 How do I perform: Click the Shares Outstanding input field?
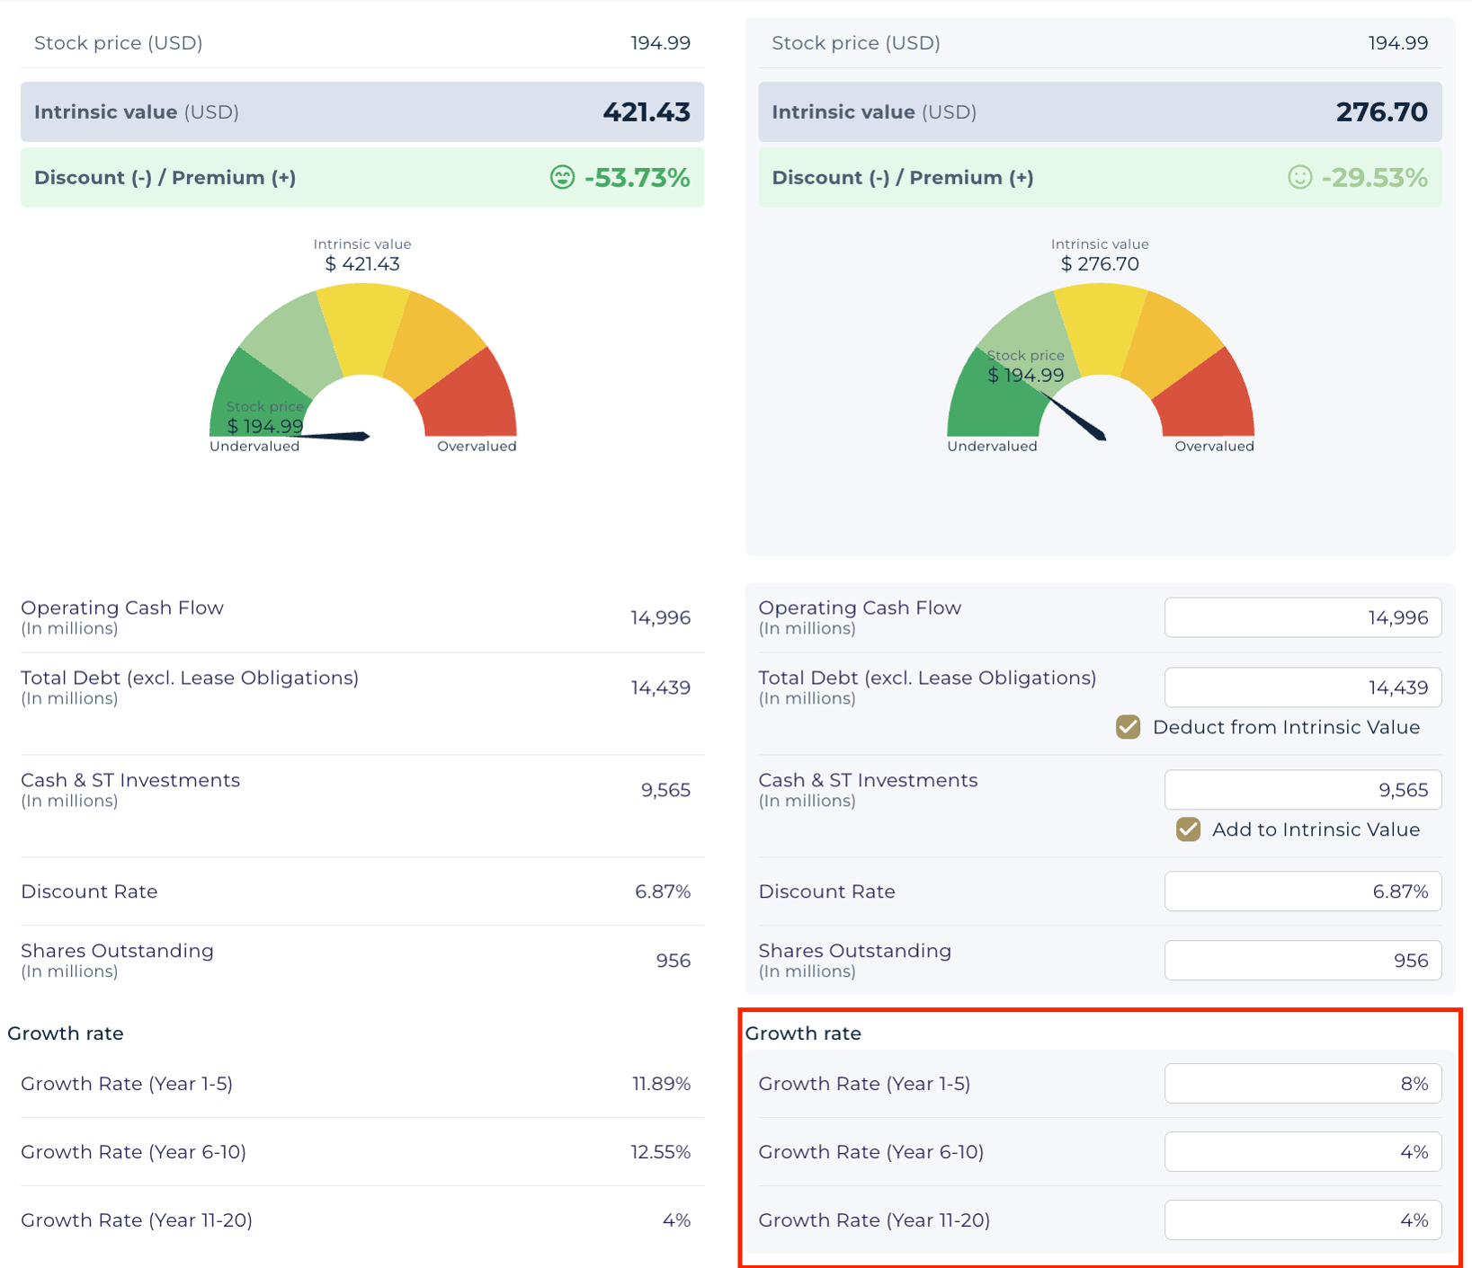pyautogui.click(x=1302, y=961)
